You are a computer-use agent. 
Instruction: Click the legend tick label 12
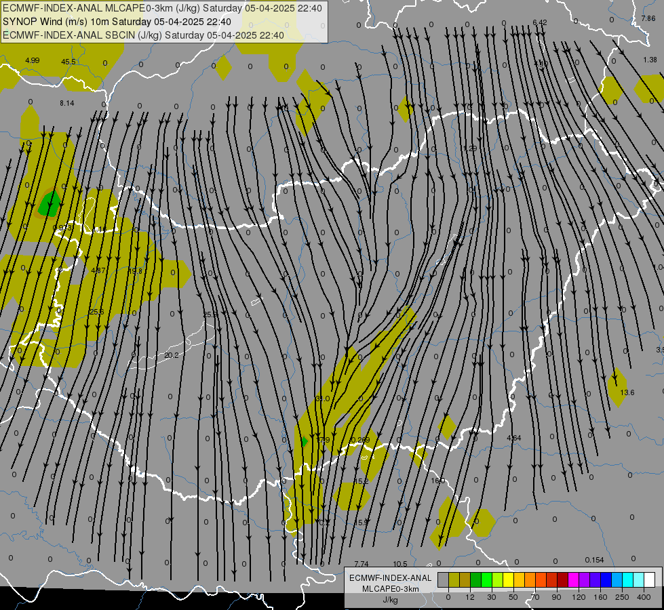tap(470, 597)
